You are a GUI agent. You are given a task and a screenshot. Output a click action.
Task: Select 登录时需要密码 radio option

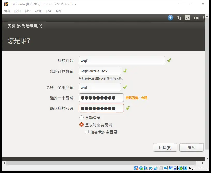tap(81, 125)
